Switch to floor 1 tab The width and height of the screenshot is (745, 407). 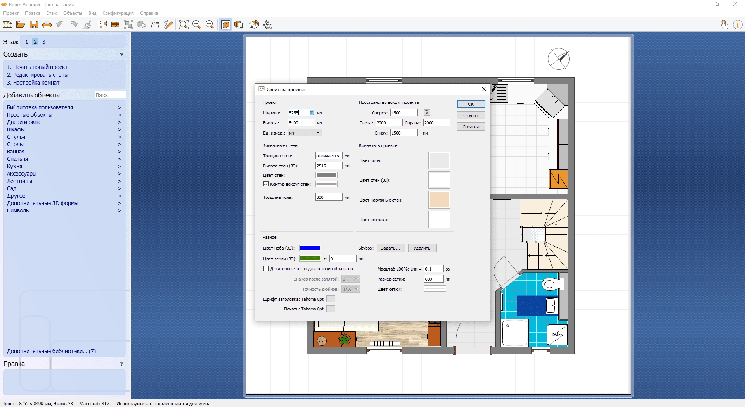[x=27, y=42]
